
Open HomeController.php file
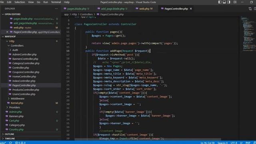(31, 76)
